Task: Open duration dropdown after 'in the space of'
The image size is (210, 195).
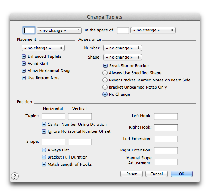Action: coord(153,30)
